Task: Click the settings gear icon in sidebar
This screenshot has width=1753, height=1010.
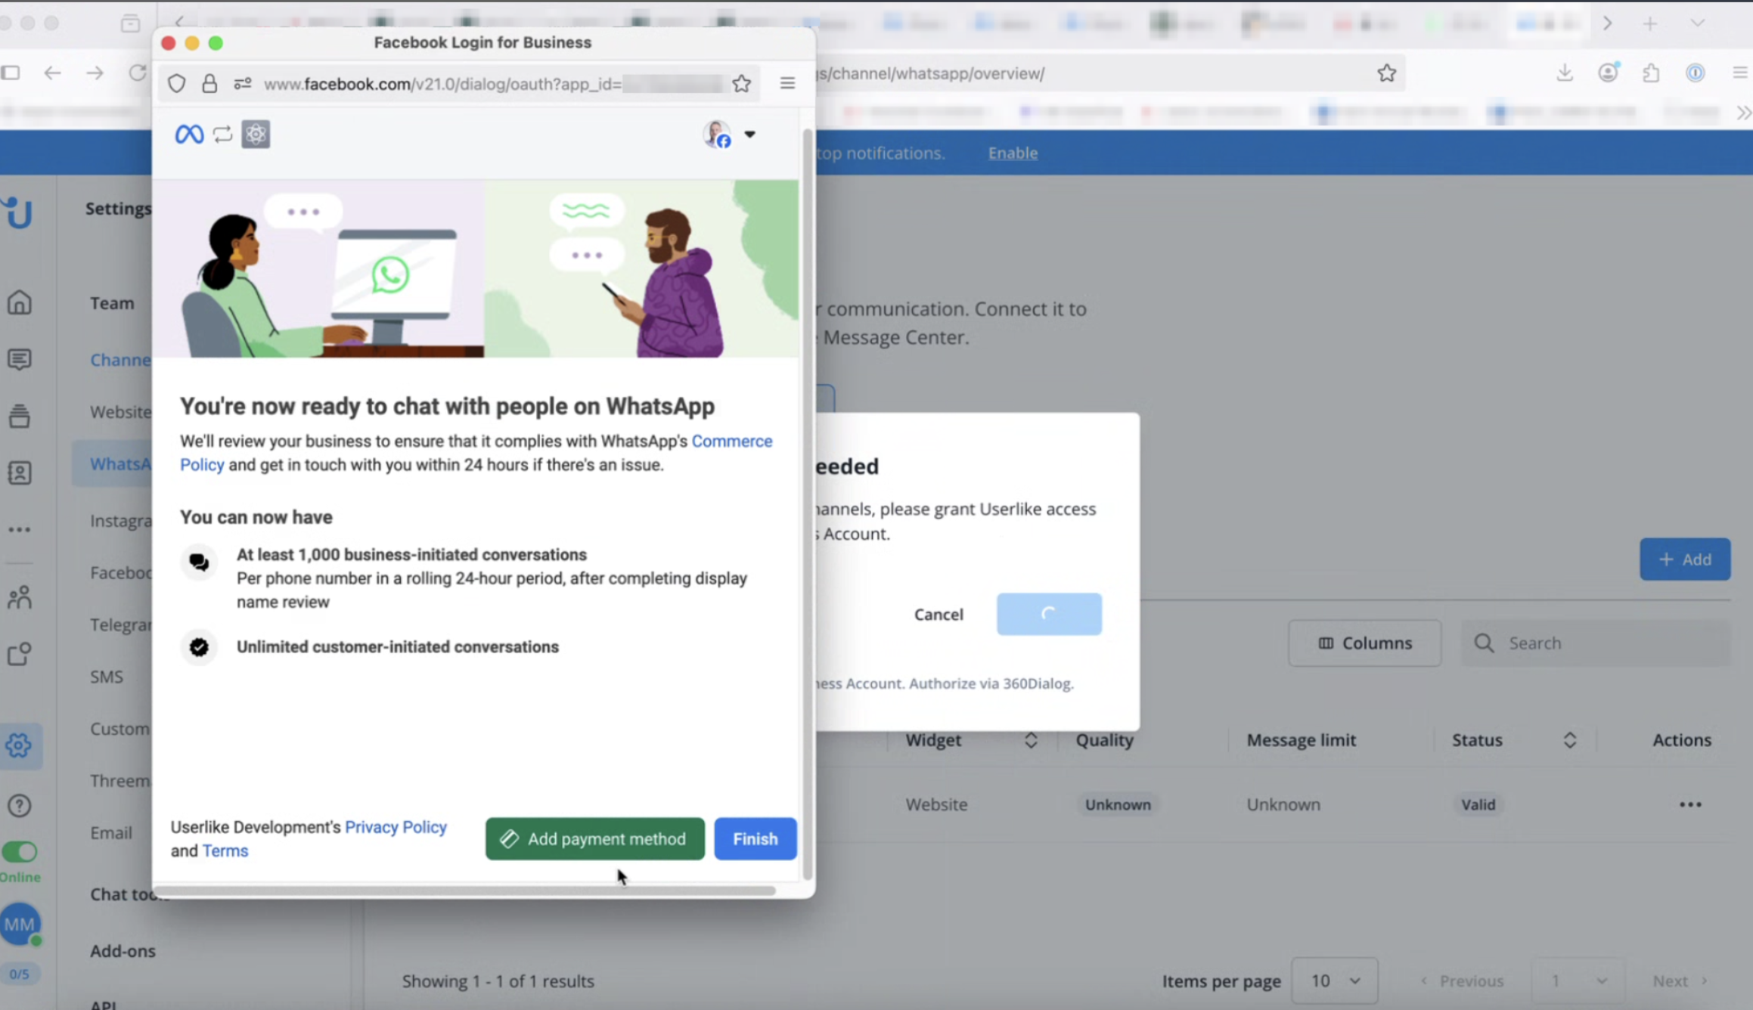Action: 20,745
